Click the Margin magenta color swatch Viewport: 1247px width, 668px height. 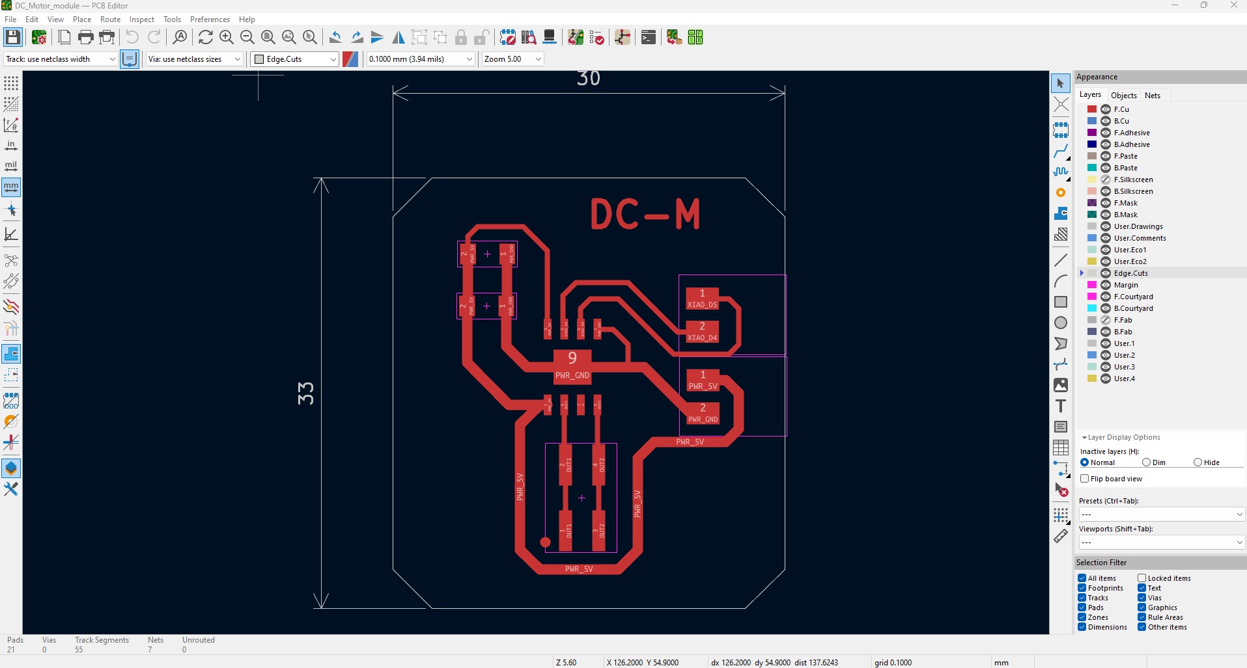(x=1092, y=285)
